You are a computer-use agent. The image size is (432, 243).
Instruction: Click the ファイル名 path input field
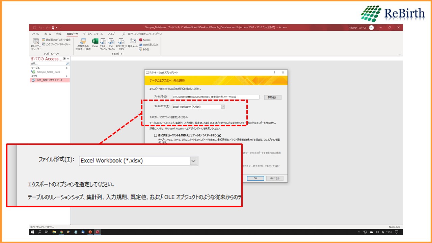(x=215, y=97)
